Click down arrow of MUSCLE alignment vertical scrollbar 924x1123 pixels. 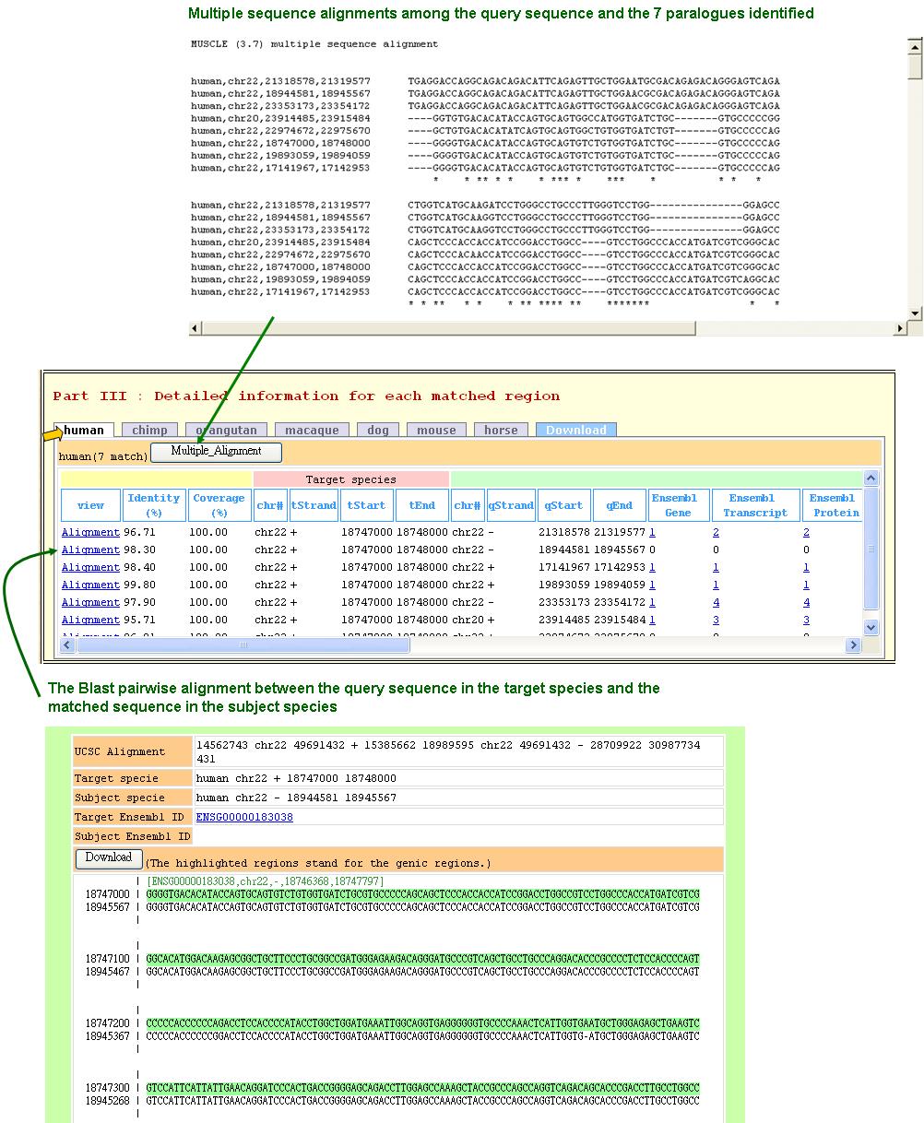[915, 313]
